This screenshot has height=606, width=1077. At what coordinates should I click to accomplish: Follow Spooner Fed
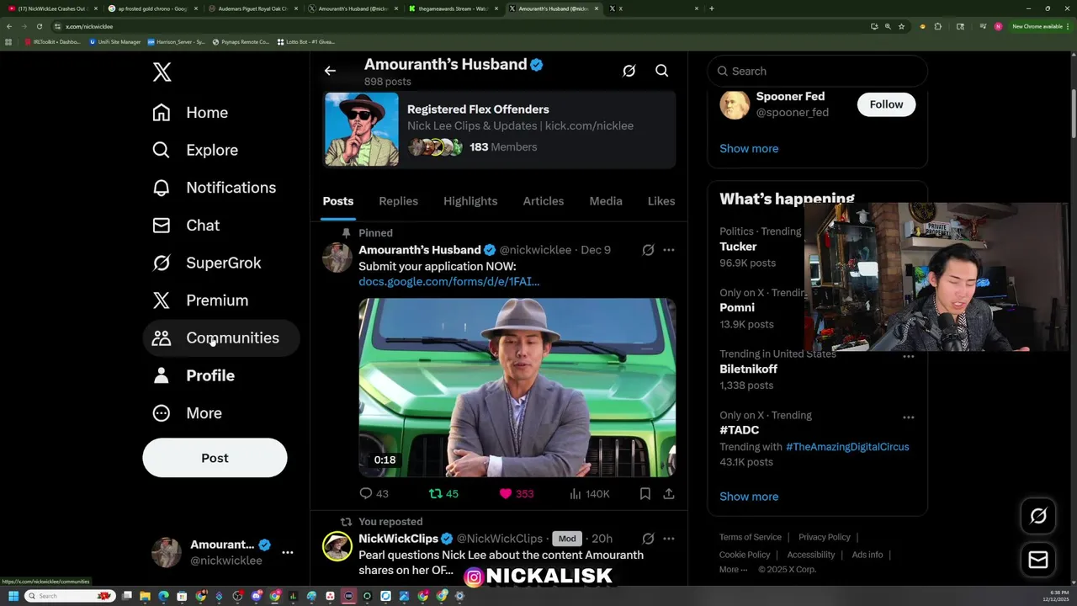[x=886, y=104]
